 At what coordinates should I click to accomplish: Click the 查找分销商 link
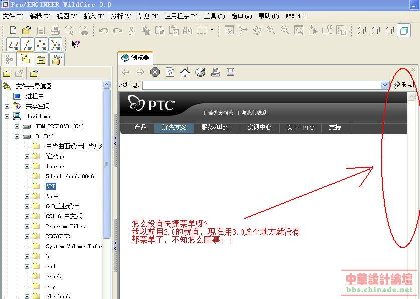pos(221,113)
